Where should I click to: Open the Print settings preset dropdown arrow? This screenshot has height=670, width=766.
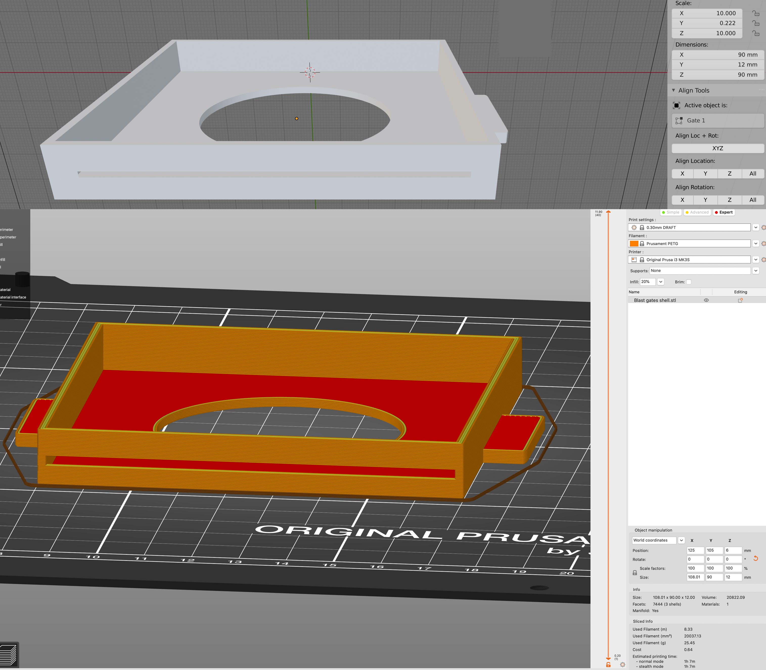click(756, 227)
